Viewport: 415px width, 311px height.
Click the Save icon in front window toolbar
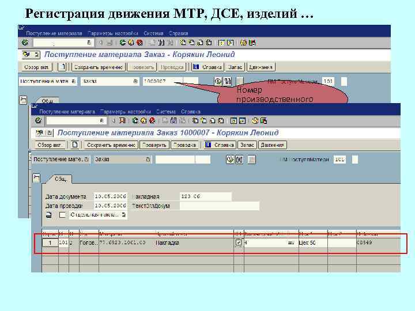[x=122, y=121]
